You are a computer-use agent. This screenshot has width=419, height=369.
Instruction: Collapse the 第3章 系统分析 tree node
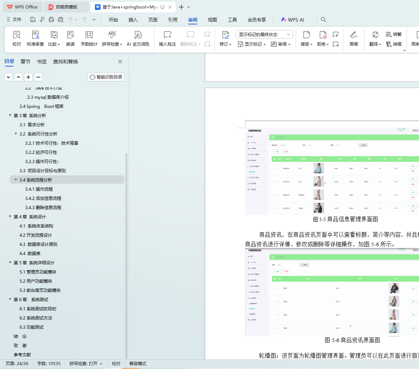(10, 115)
